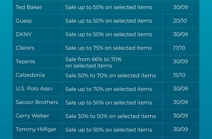Select Ted Baker's 30/09 end date

tap(181, 7)
